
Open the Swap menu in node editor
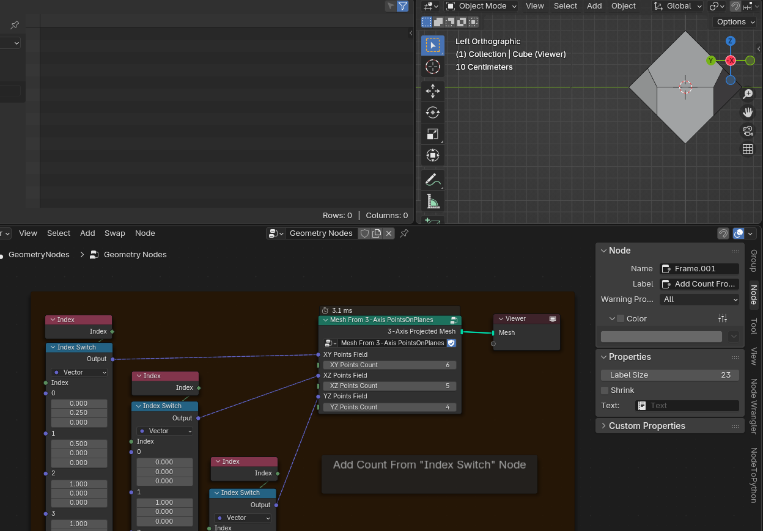click(x=115, y=233)
